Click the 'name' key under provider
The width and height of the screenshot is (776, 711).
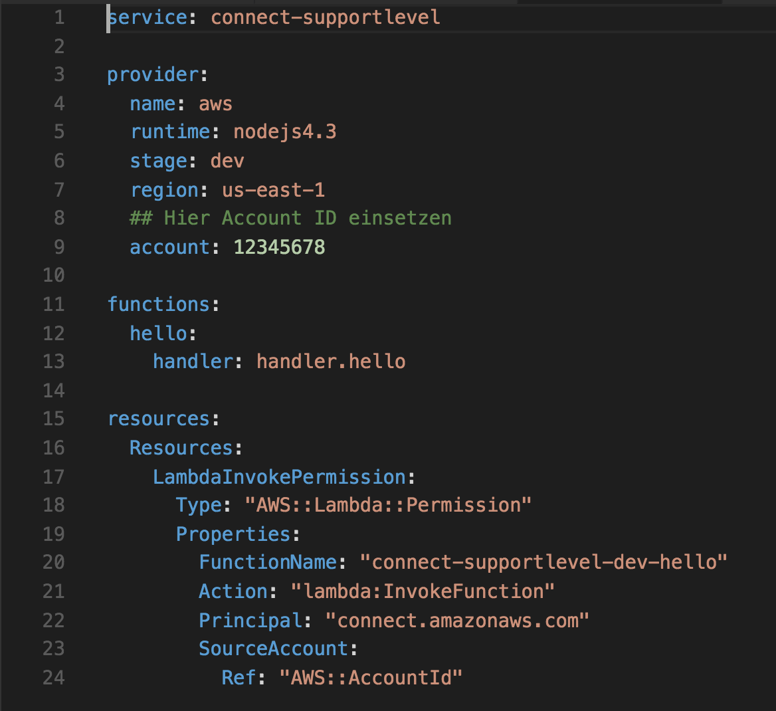tap(153, 104)
